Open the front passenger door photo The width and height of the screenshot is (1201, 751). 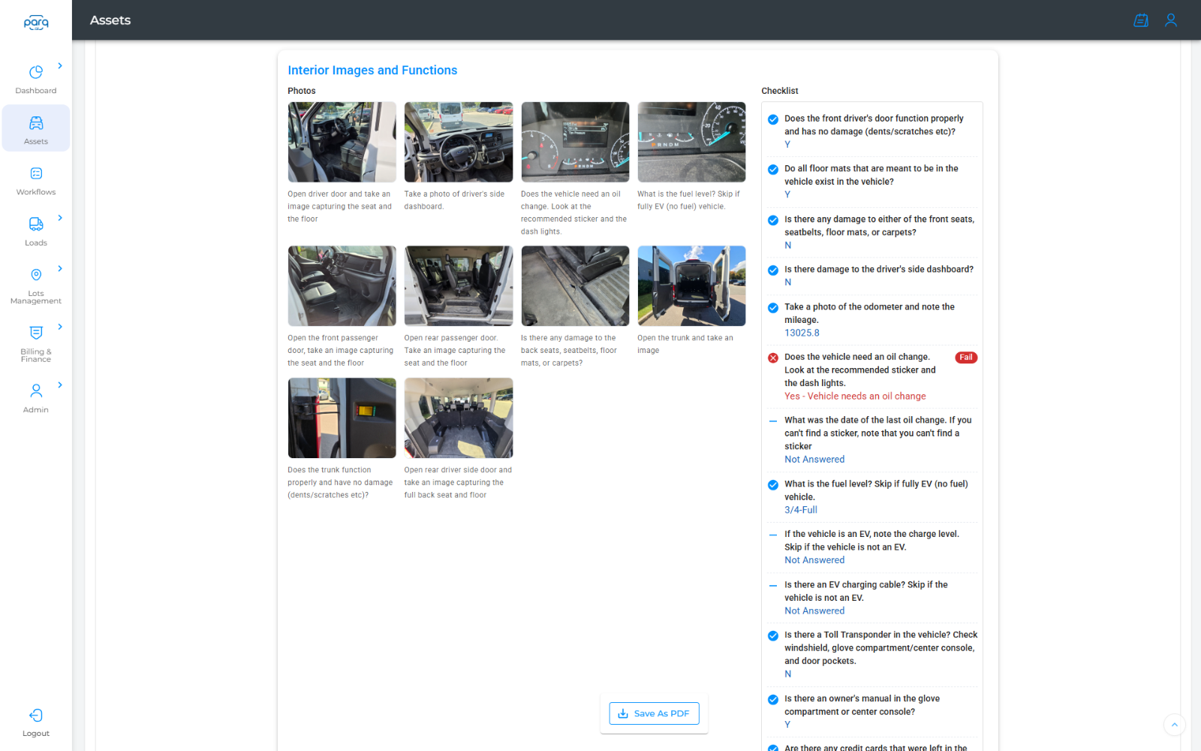[x=342, y=286]
